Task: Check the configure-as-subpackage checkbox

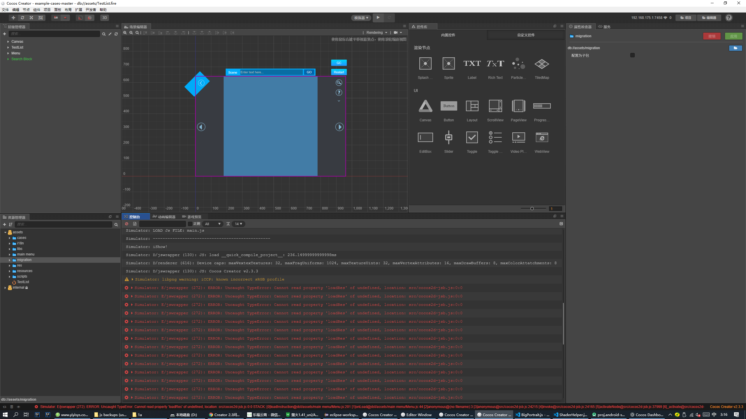Action: coord(632,55)
